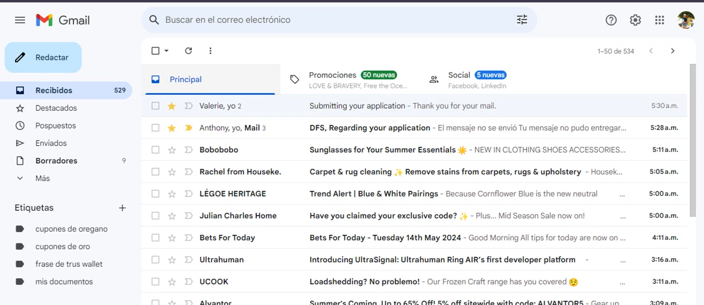Open the Enviados folder
The height and width of the screenshot is (305, 704).
[x=51, y=143]
